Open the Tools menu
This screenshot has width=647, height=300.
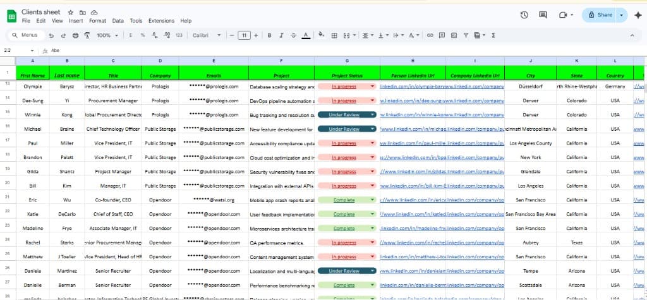(136, 21)
